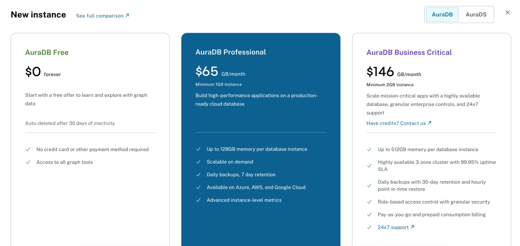The image size is (520, 246).
Task: Open the Have credits? Contact us link
Action: click(x=396, y=123)
